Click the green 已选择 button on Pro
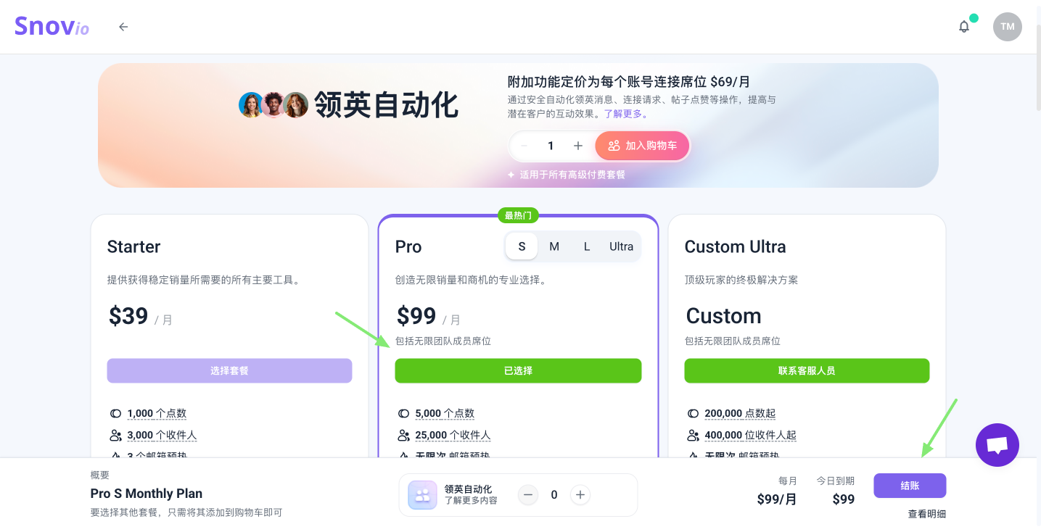The width and height of the screenshot is (1041, 532). coord(518,370)
